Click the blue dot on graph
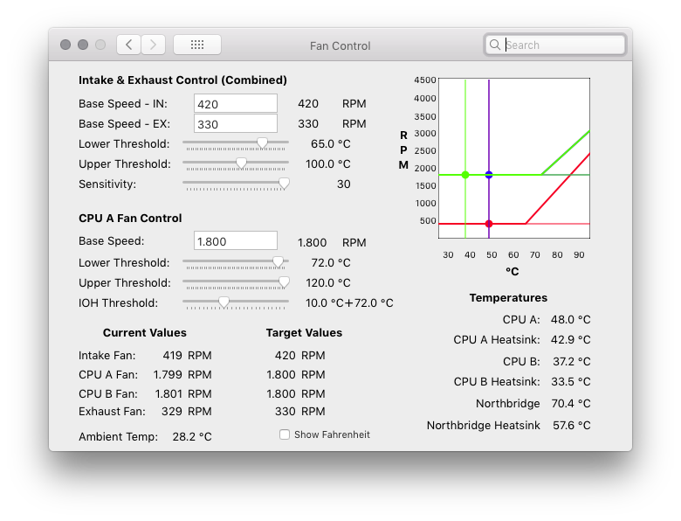 click(489, 175)
